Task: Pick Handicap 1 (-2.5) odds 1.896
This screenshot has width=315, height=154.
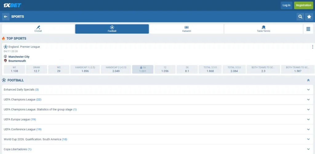Action: (85, 69)
